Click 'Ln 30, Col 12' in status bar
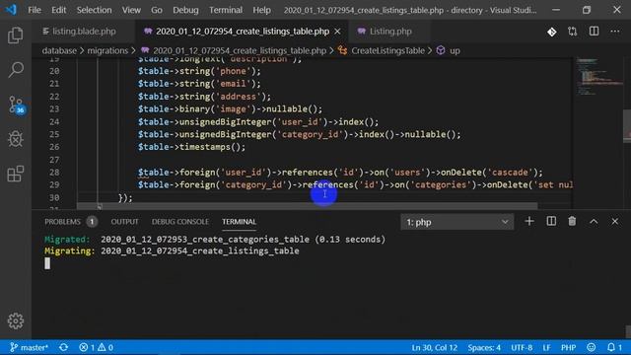The width and height of the screenshot is (631, 355). click(x=434, y=347)
